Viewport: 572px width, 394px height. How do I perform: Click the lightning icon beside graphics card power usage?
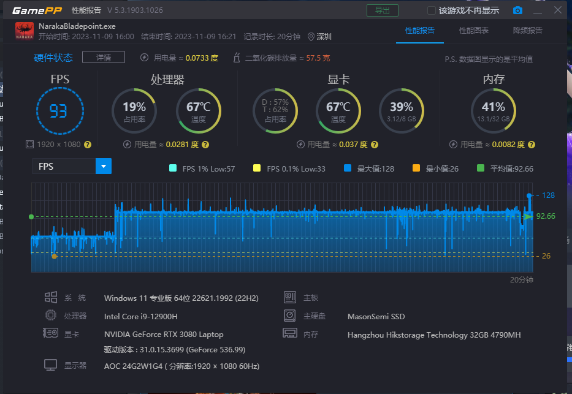[x=300, y=145]
